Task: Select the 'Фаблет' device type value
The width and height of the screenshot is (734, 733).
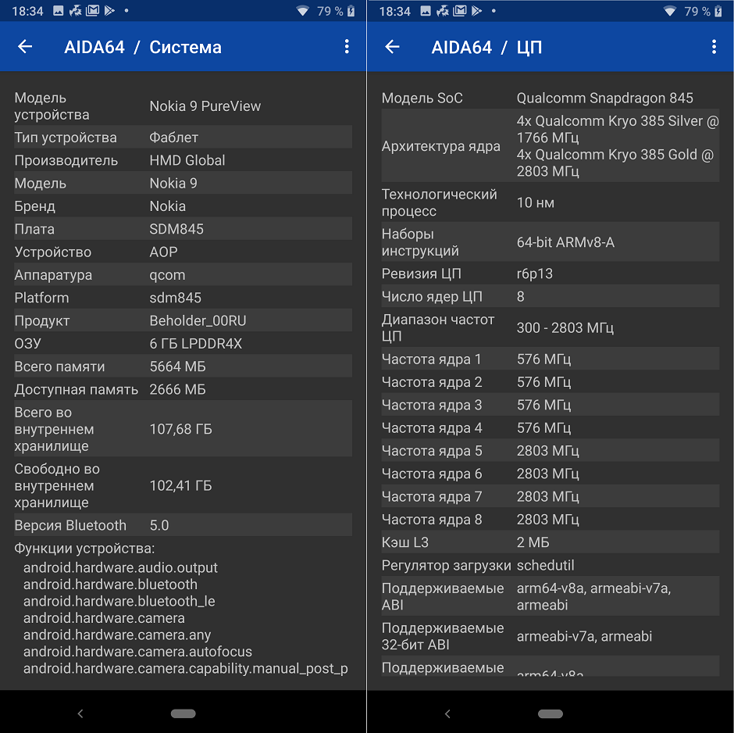Action: click(173, 138)
